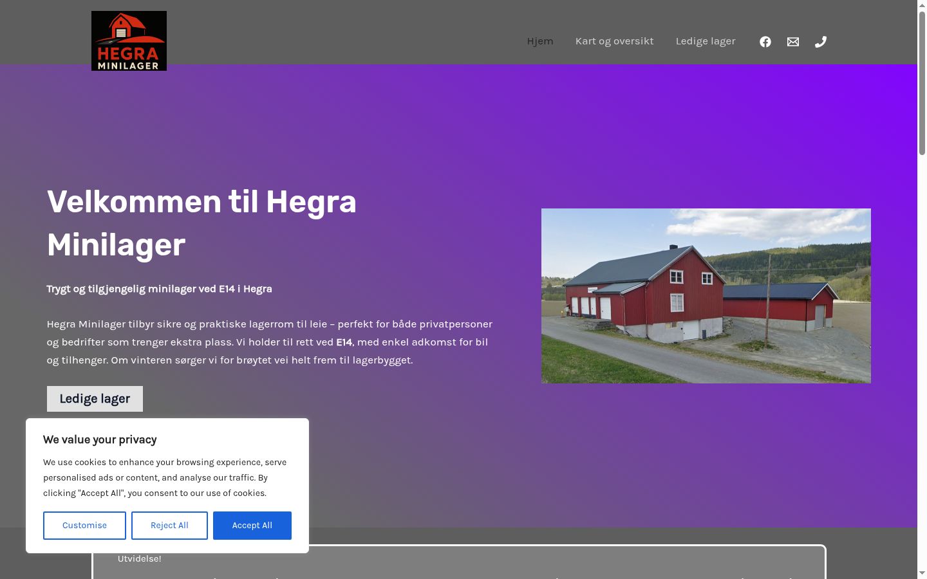Click the scrollbar up arrow

(922, 5)
